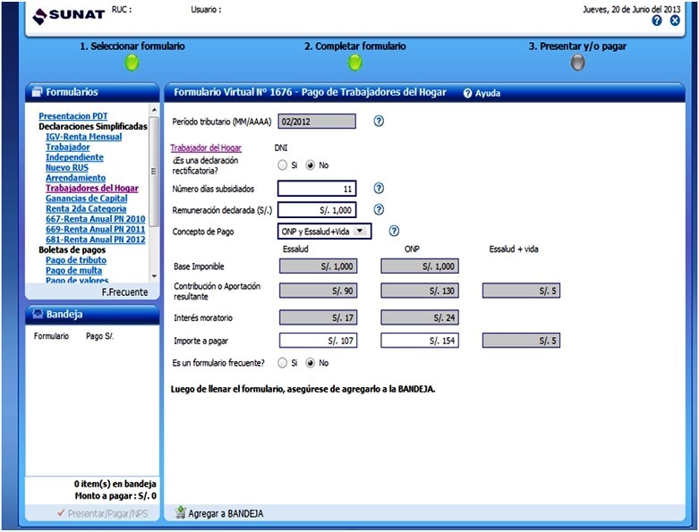Open Pago de multa link
Screen dimensions: 699x532
(73, 270)
